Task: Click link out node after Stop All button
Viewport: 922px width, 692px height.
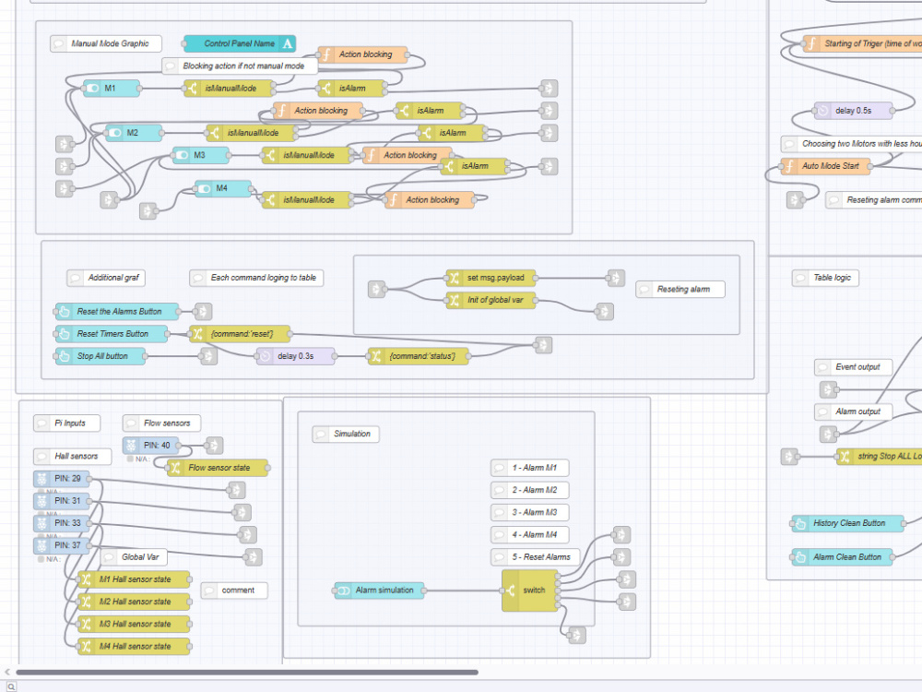Action: tap(207, 356)
